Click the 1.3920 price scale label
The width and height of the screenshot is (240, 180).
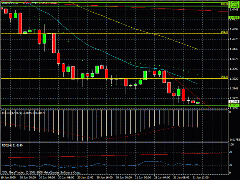coord(234,79)
